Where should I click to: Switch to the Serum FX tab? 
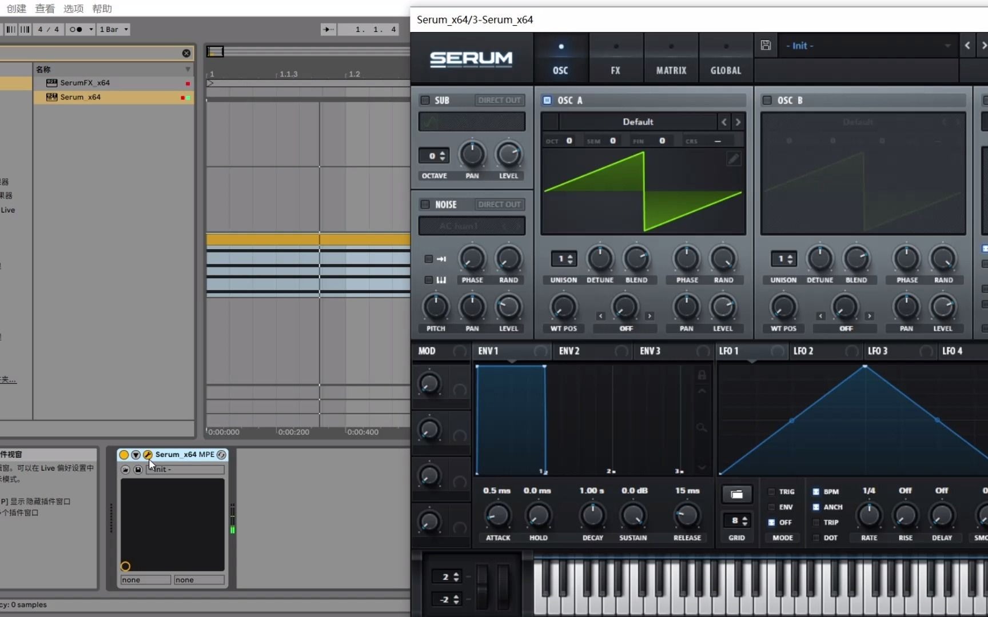[x=615, y=59]
